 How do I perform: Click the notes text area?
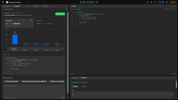(34, 90)
